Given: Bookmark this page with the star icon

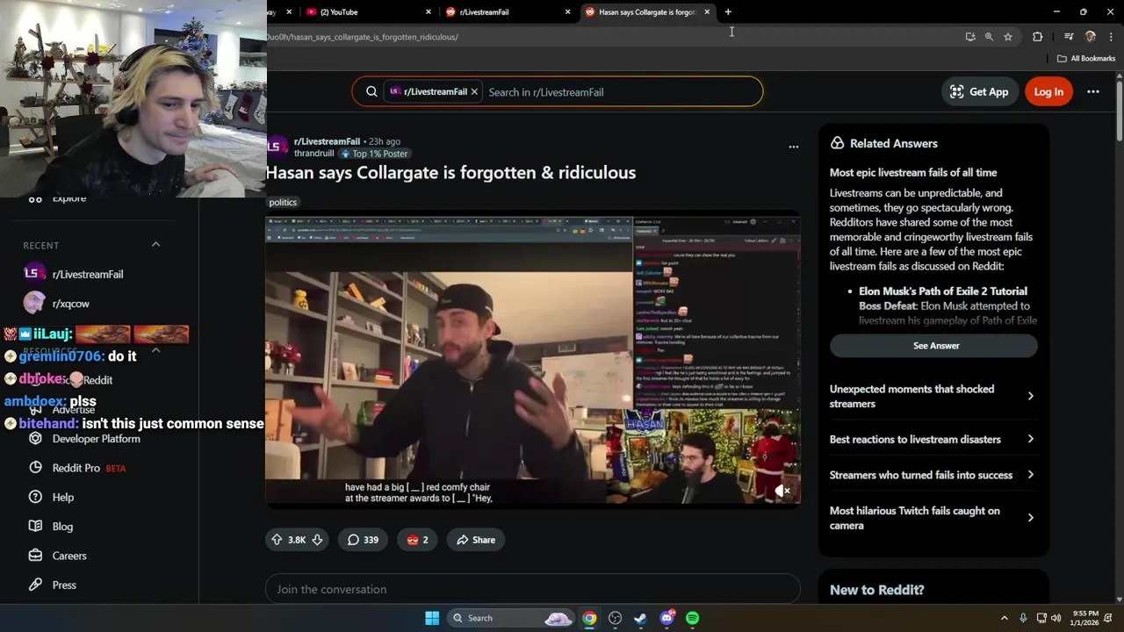Looking at the screenshot, I should (1008, 37).
